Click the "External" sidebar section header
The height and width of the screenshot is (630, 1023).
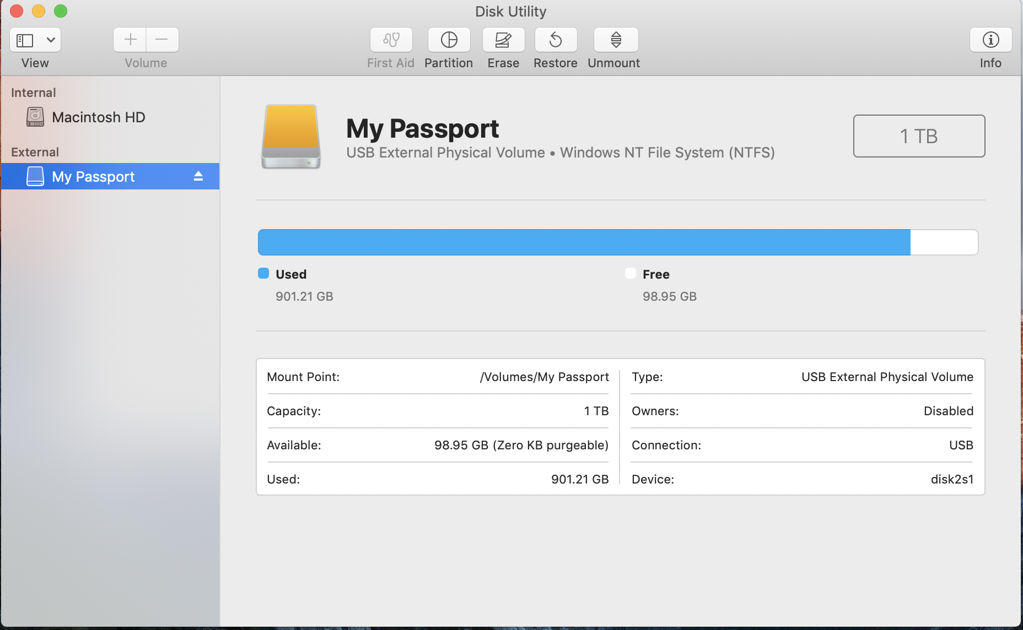(35, 152)
